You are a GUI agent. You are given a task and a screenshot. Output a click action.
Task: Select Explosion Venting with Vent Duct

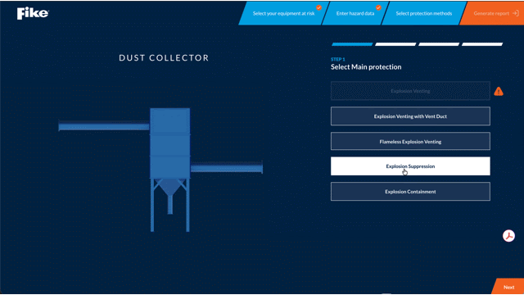[x=410, y=116]
